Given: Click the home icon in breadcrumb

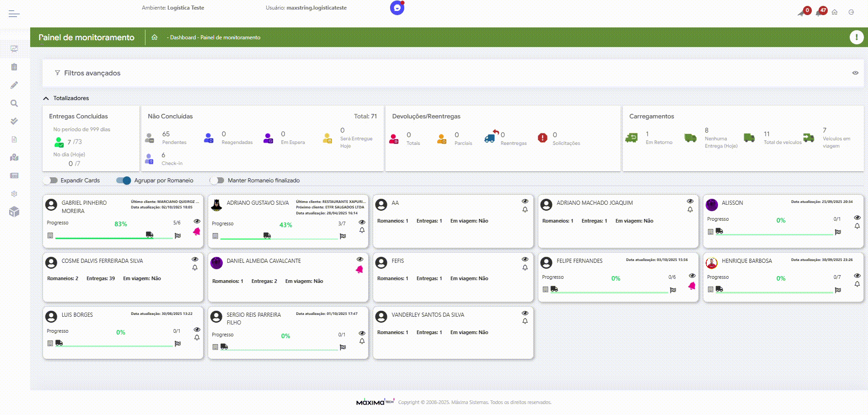Looking at the screenshot, I should (x=155, y=37).
